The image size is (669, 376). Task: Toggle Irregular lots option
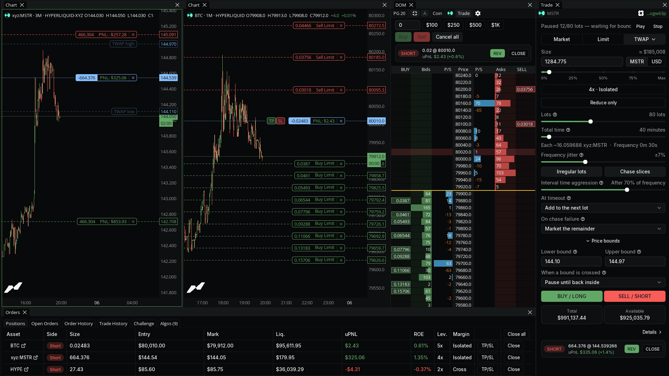[x=571, y=172]
